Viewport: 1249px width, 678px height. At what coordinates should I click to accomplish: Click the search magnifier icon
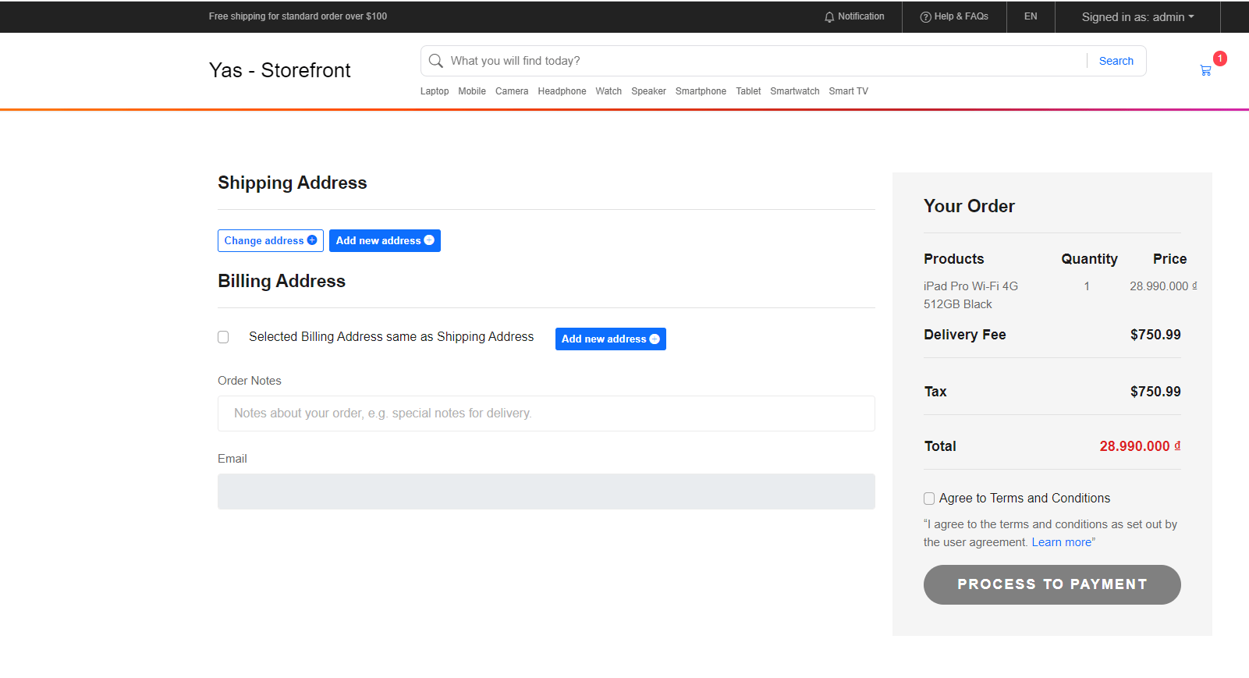pyautogui.click(x=436, y=61)
